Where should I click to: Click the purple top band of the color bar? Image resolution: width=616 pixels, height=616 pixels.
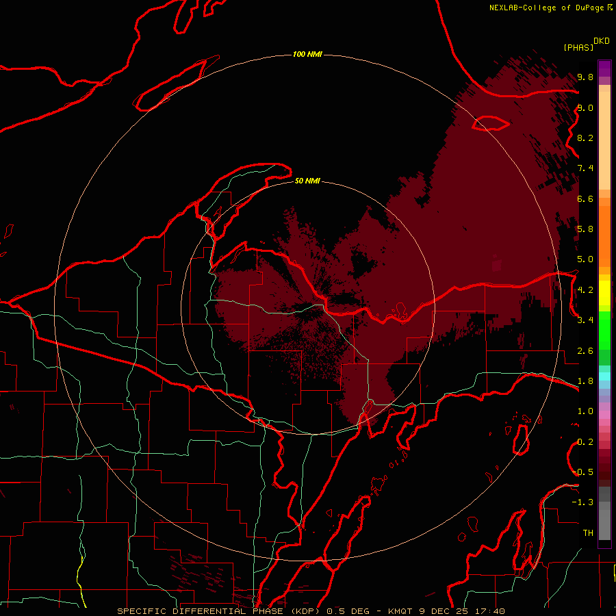(x=604, y=68)
